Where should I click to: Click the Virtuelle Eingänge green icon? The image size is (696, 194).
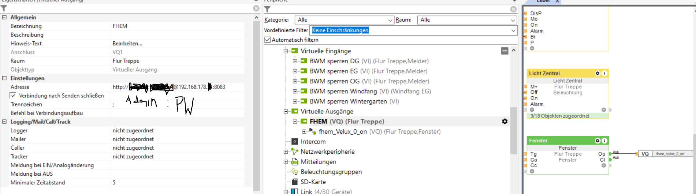coord(295,51)
